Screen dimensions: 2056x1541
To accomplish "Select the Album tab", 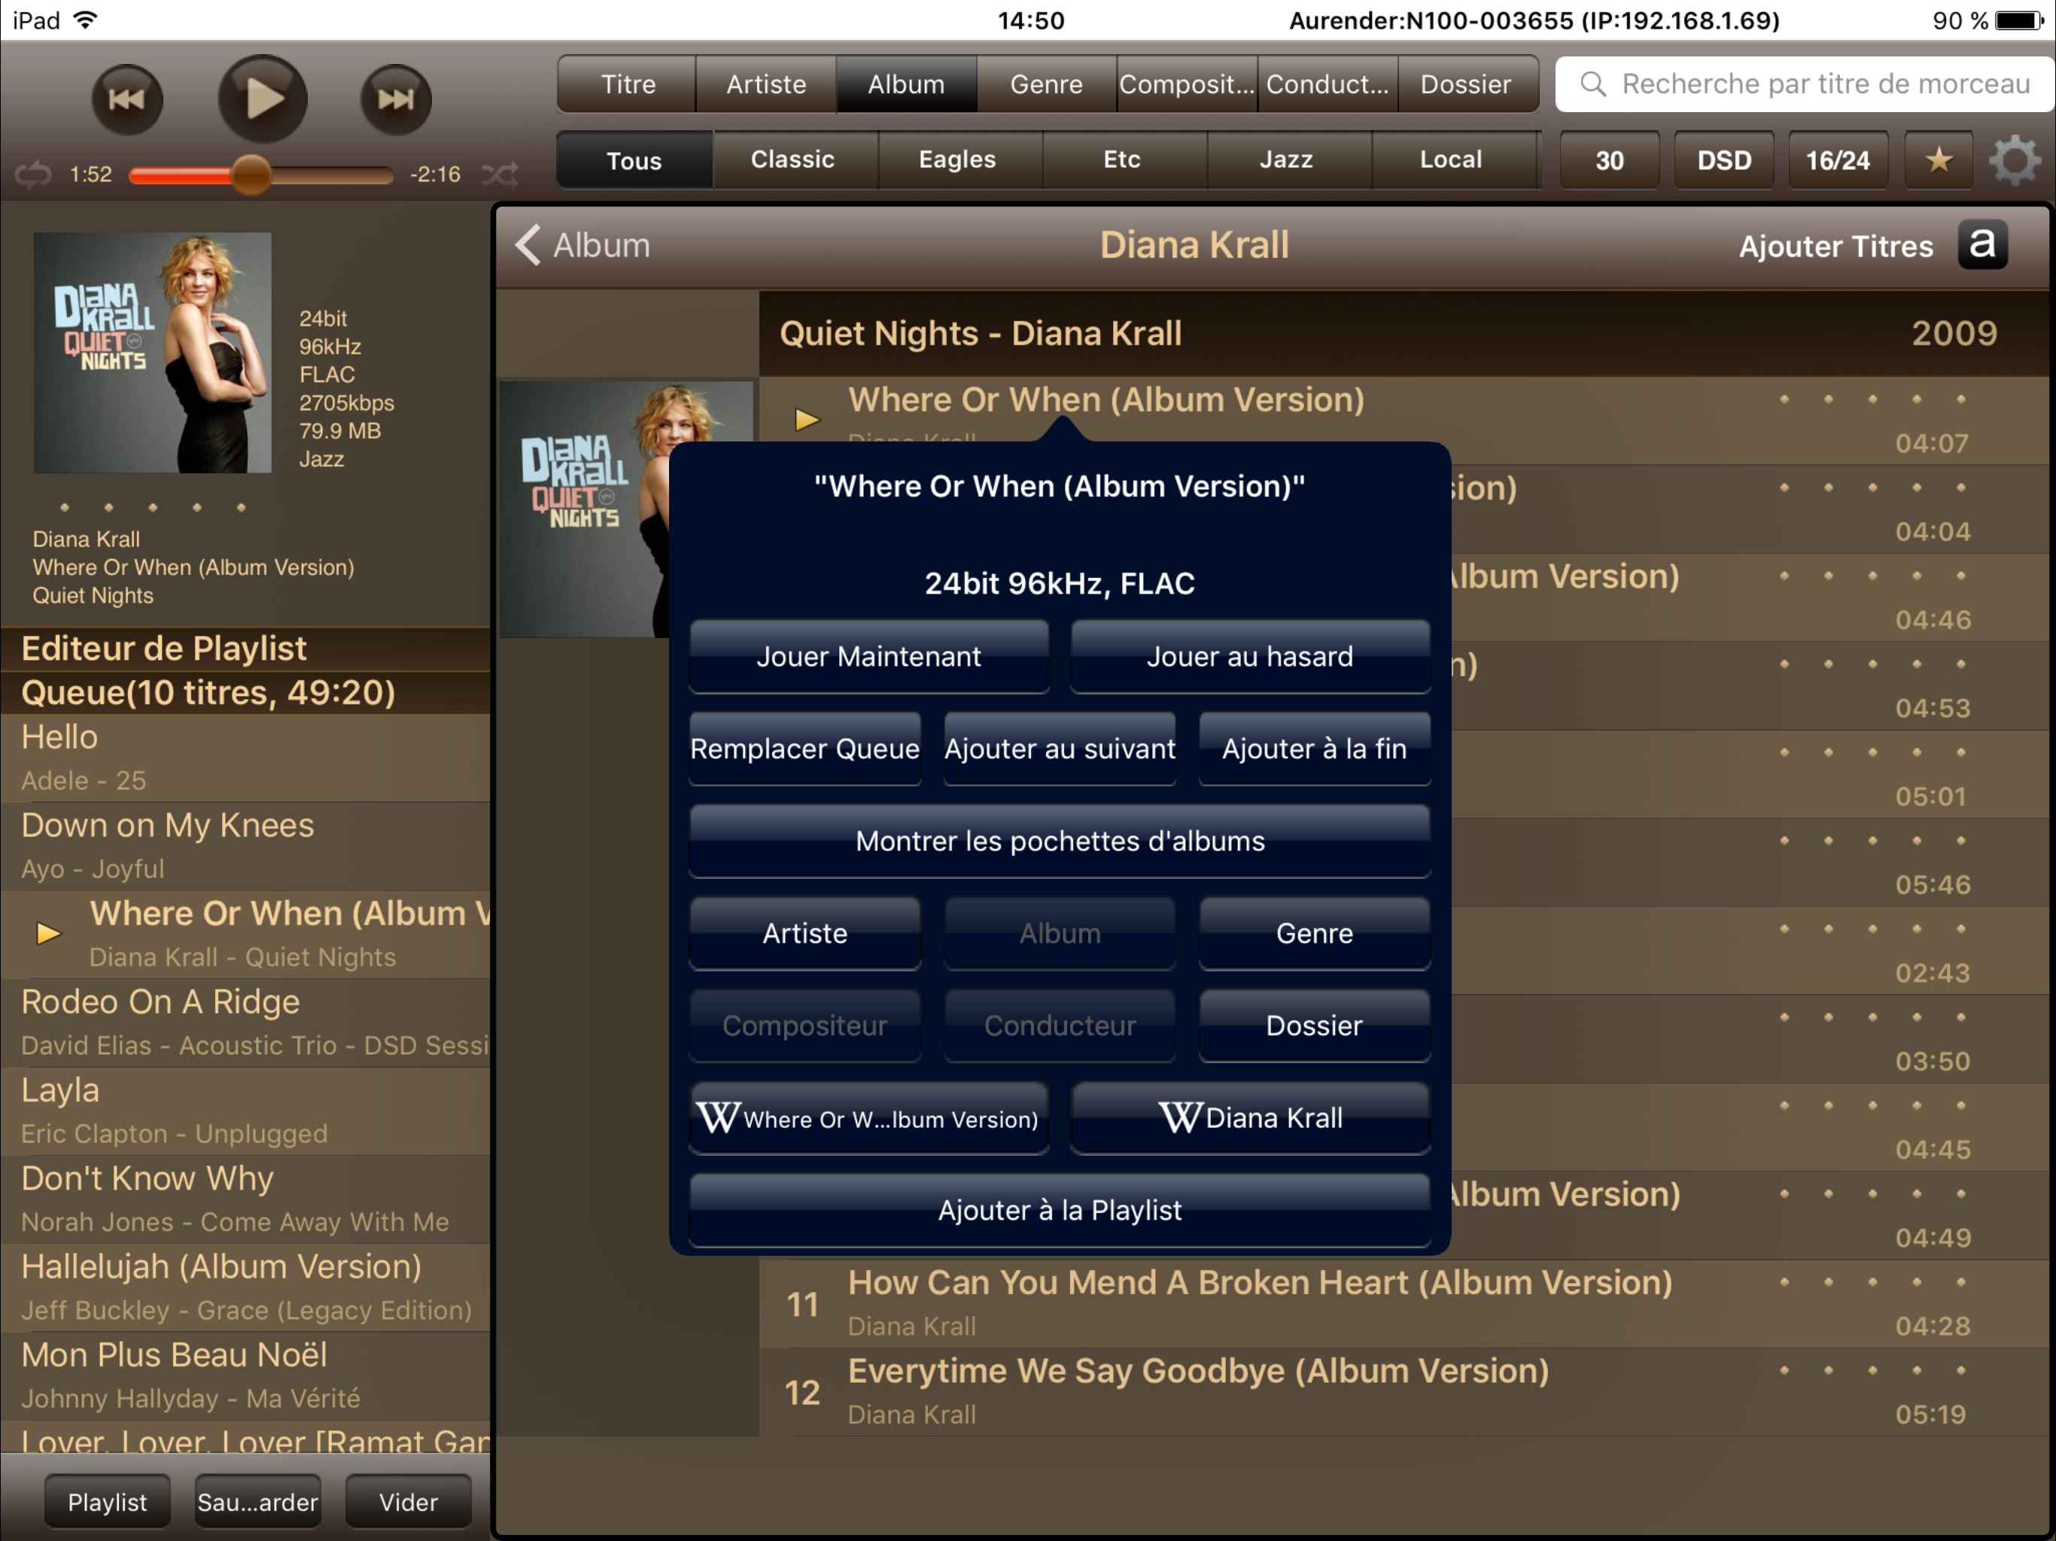I will click(906, 84).
